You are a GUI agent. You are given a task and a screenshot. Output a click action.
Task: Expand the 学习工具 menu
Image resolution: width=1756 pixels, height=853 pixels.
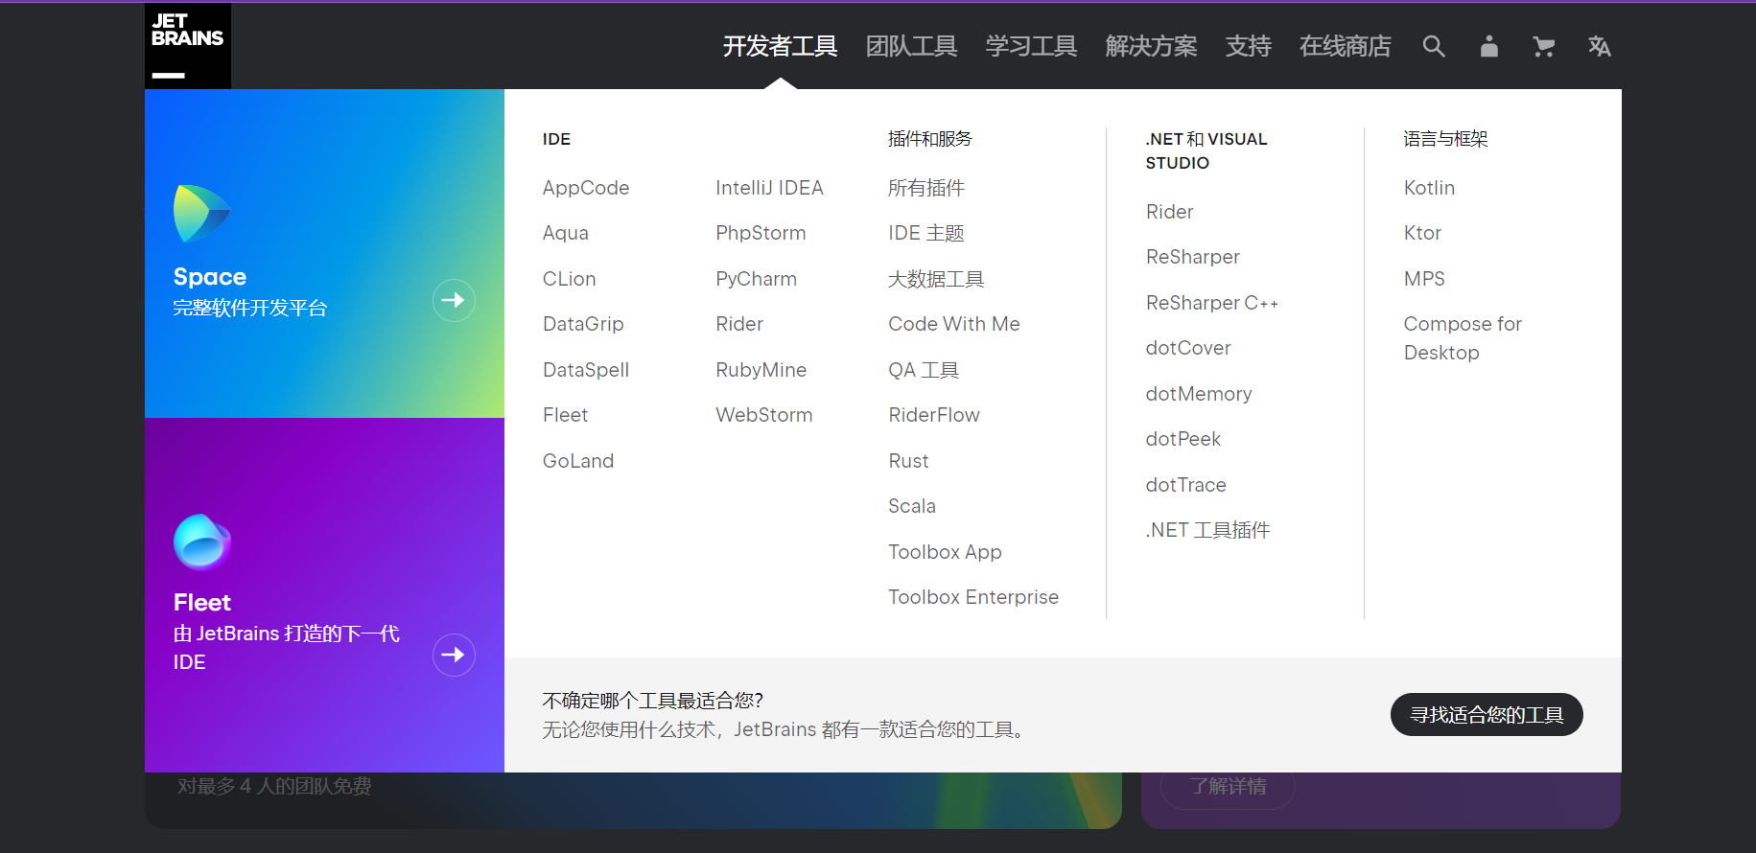(1031, 46)
